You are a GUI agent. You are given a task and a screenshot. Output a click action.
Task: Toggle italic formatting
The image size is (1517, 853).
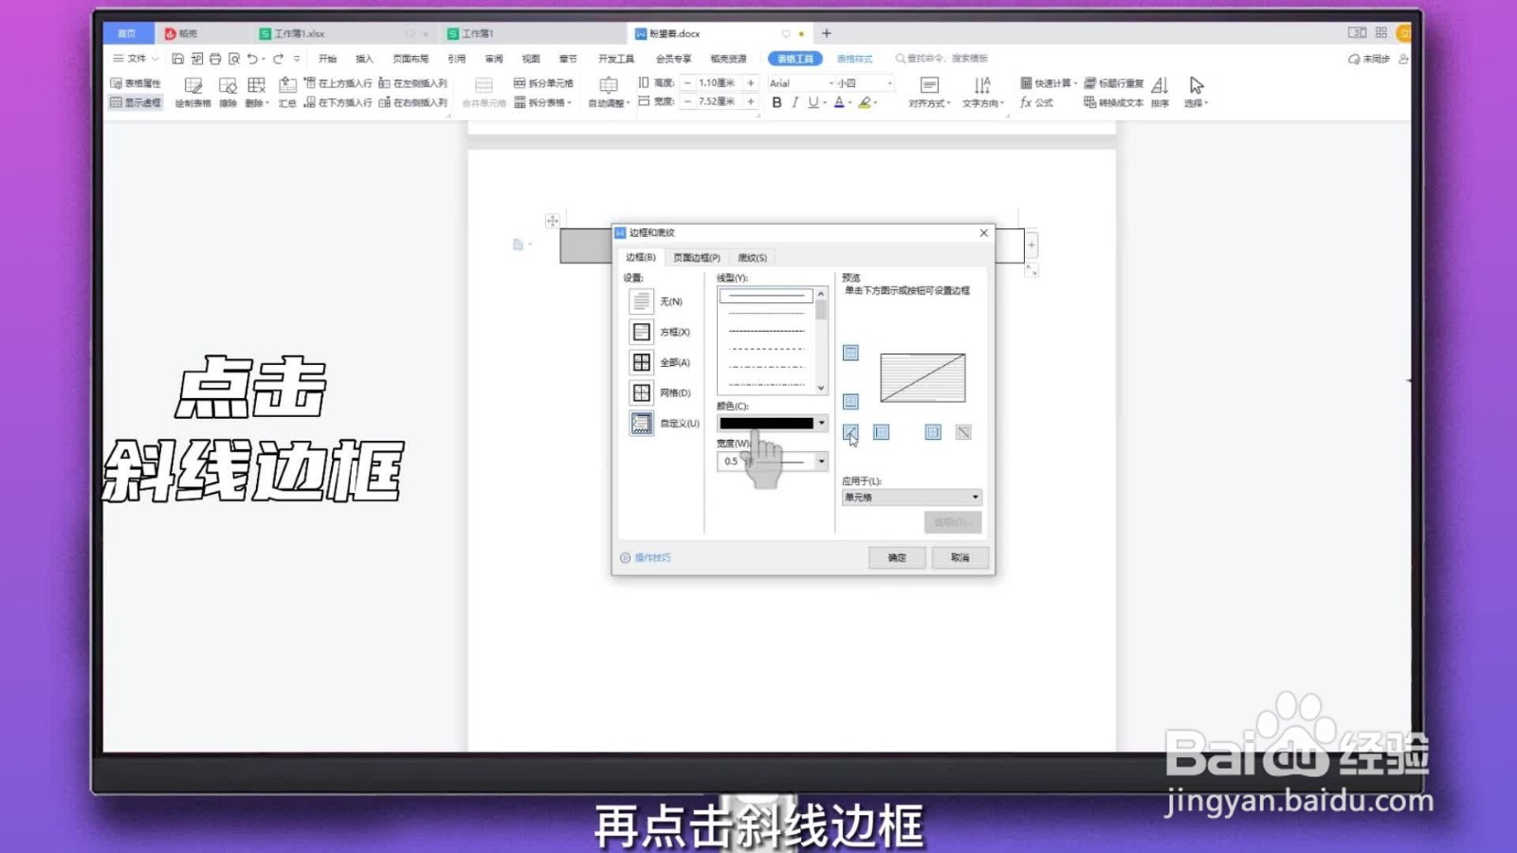[x=794, y=102]
